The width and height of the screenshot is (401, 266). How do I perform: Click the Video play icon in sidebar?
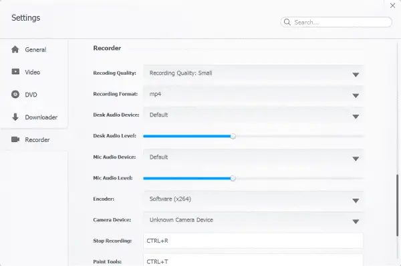click(x=15, y=71)
